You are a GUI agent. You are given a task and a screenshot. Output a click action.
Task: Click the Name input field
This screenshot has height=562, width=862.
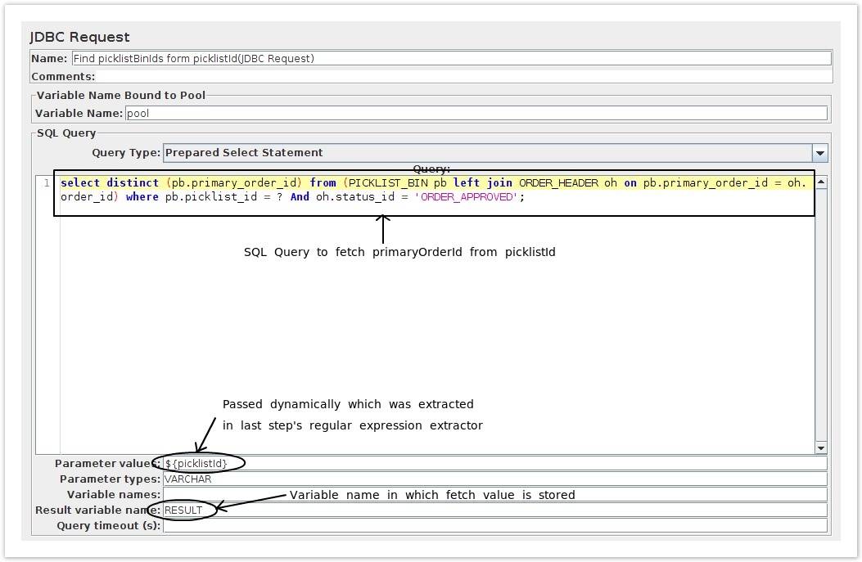coord(451,58)
